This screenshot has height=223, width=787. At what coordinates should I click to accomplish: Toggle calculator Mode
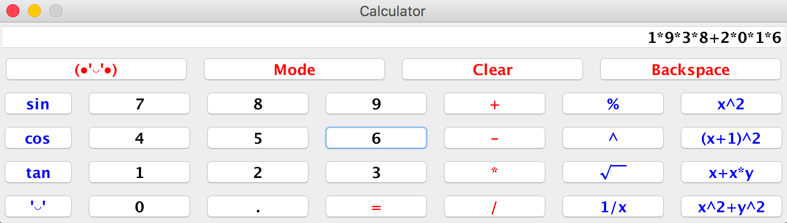click(x=294, y=70)
